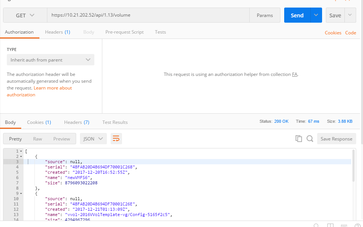Screen dimensions: 363x227
Task: Click the request URL field
Action: (148, 15)
